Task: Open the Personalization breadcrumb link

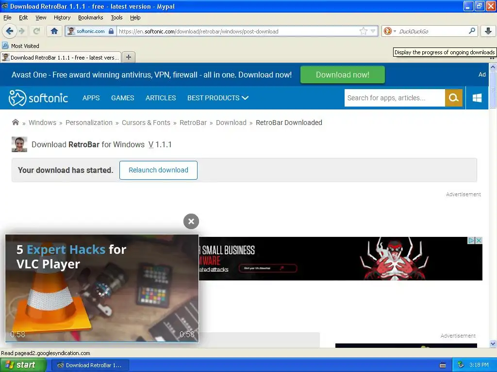Action: point(89,123)
